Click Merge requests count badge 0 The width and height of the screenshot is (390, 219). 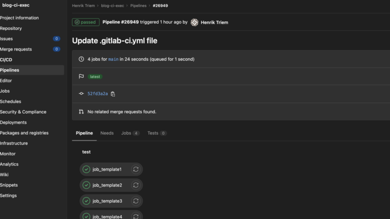tap(57, 49)
